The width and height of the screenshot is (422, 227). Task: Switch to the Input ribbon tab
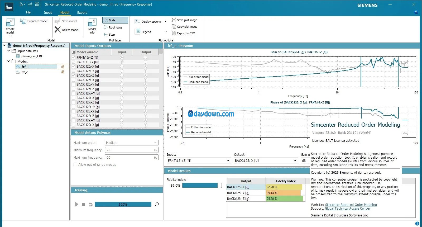click(48, 12)
